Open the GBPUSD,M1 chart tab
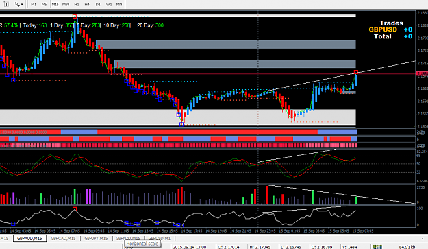Image resolution: width=428 pixels, height=249 pixels. pyautogui.click(x=160, y=238)
